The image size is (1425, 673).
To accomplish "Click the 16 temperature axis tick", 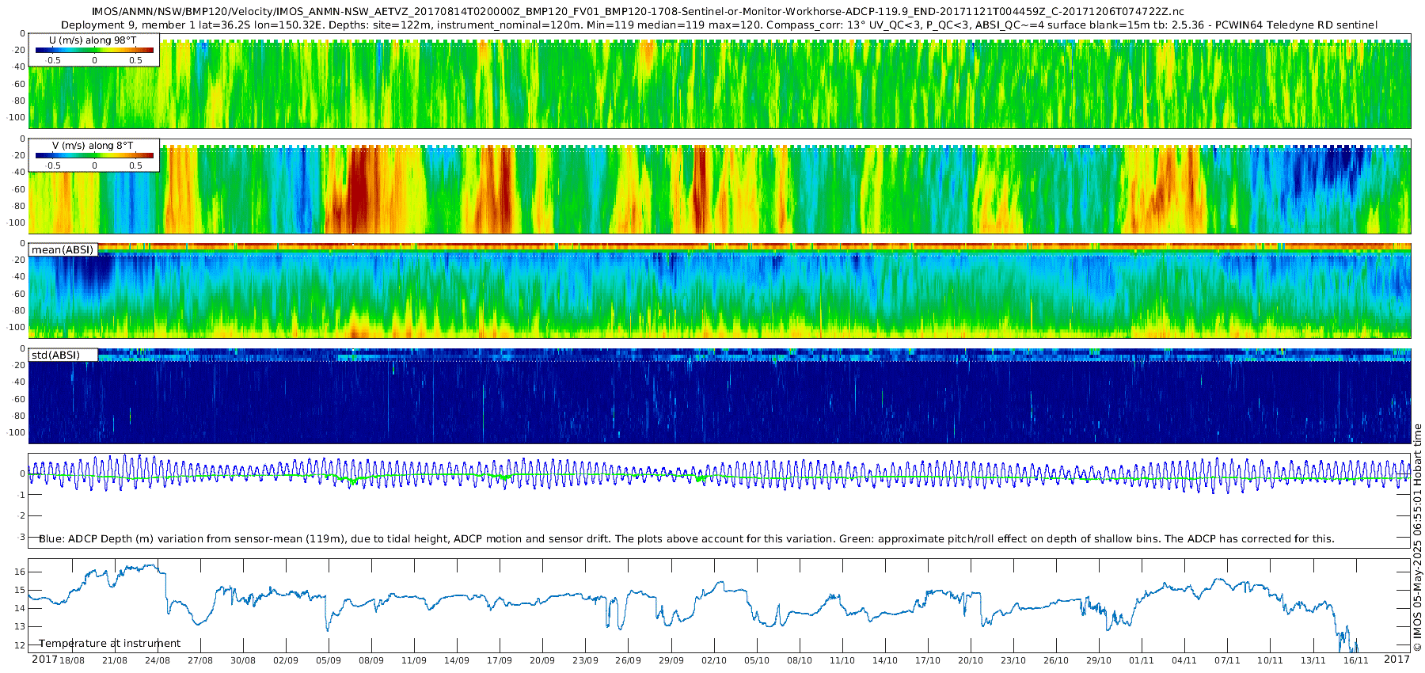I will point(21,572).
